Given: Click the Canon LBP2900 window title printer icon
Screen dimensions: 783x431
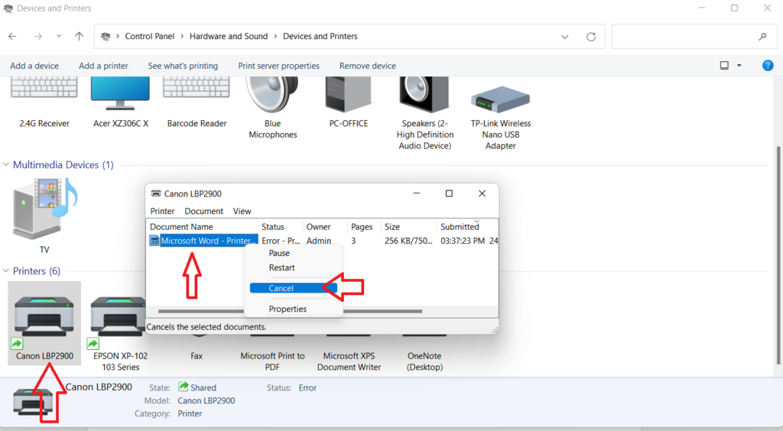Looking at the screenshot, I should pyautogui.click(x=156, y=193).
